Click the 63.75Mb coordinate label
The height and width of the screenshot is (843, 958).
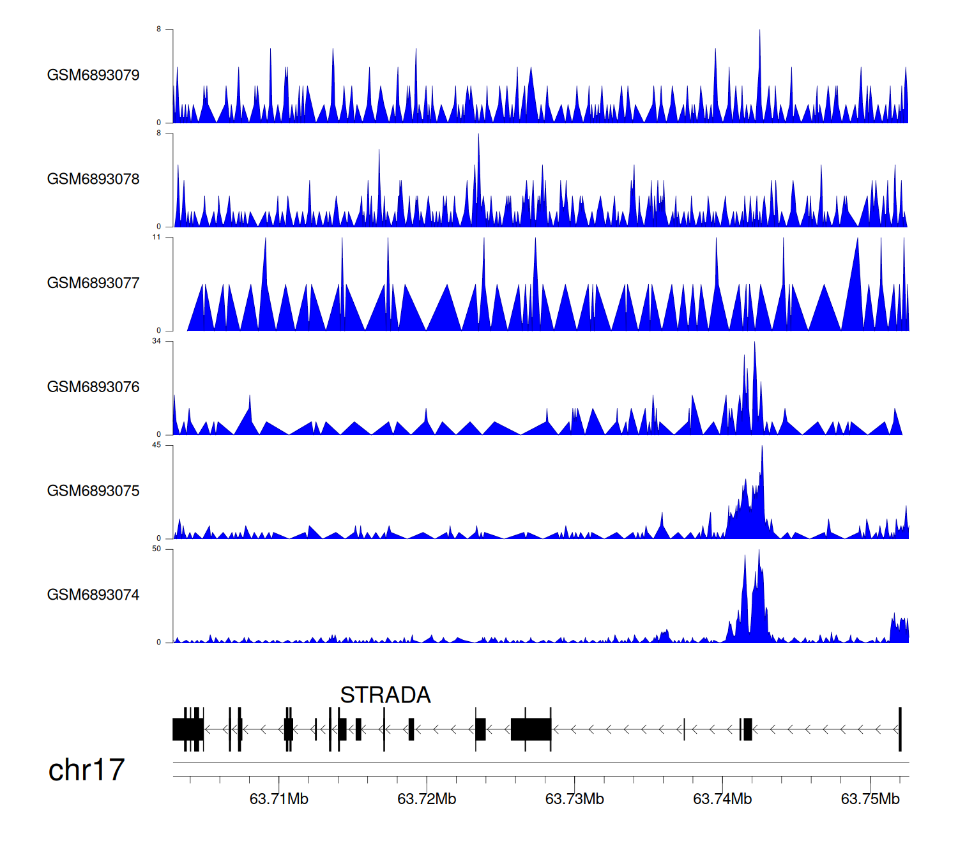tap(870, 799)
